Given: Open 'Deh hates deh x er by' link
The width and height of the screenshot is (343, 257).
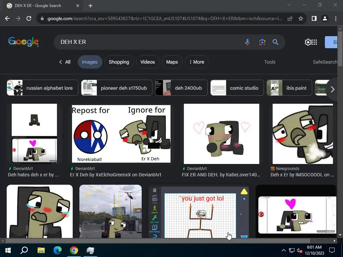Looking at the screenshot, I should (33, 175).
